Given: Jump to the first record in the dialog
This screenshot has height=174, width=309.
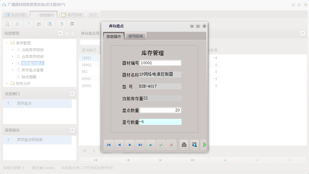Looking at the screenshot, I should pyautogui.click(x=109, y=145).
